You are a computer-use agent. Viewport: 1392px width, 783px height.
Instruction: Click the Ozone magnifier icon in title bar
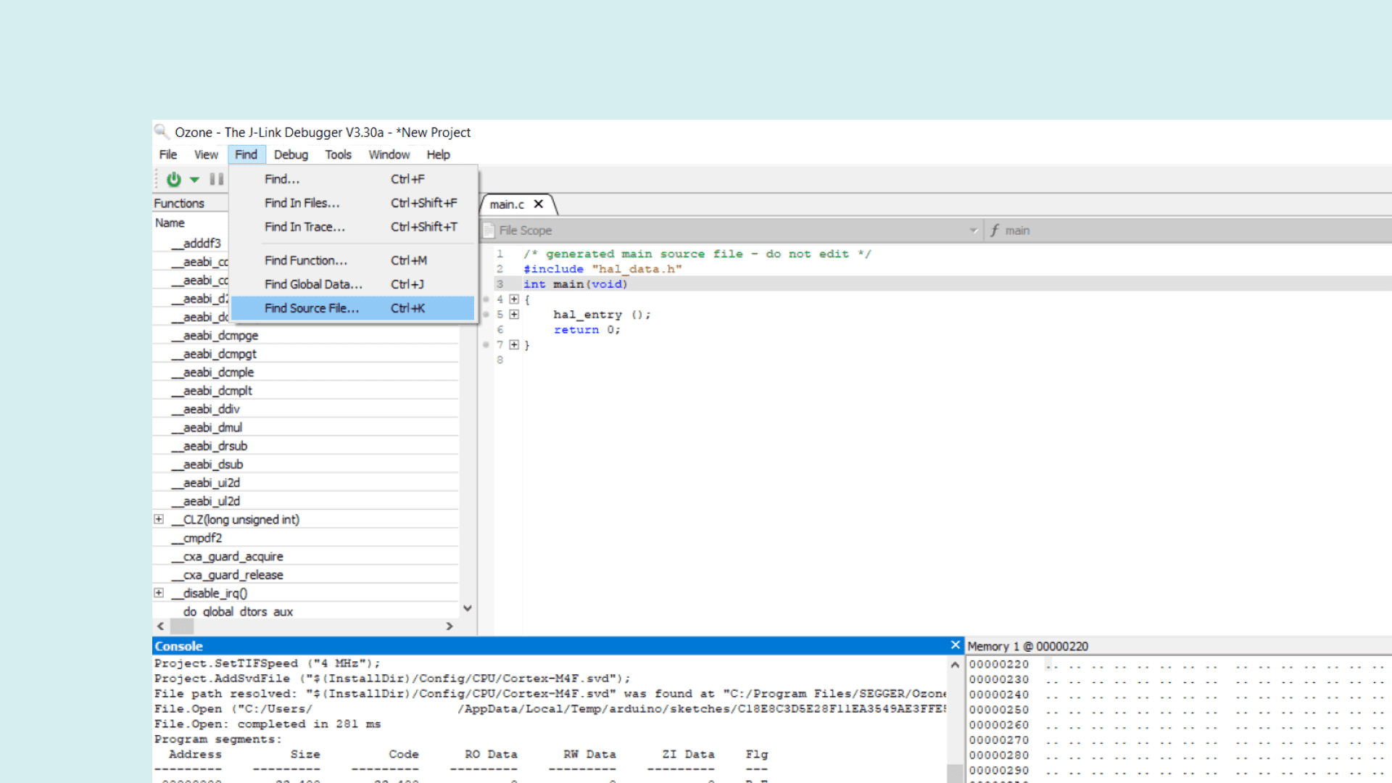coord(161,132)
